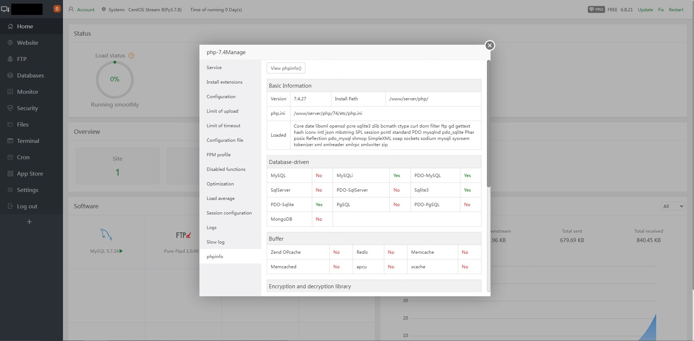Open the All filter dropdown

(x=673, y=206)
